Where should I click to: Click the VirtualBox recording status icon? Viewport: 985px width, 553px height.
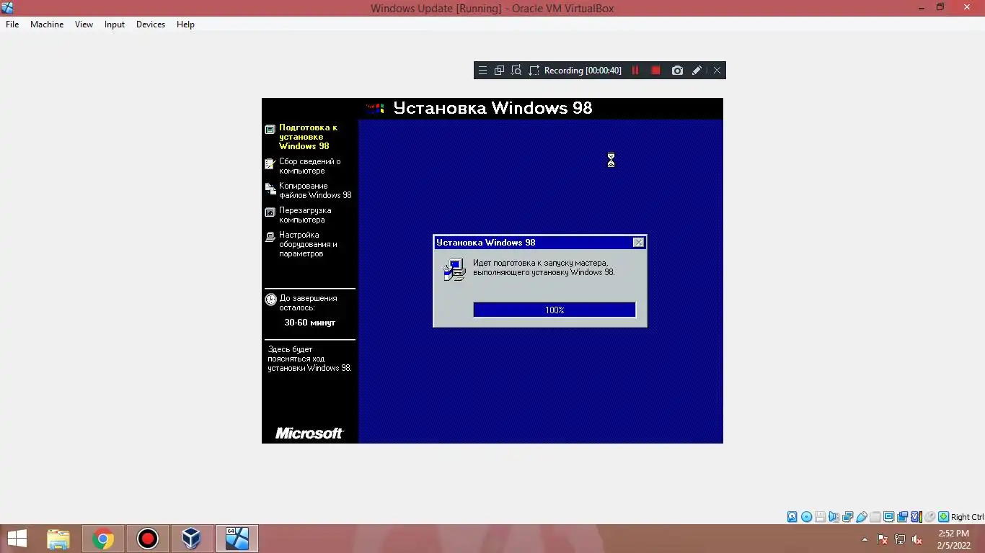[x=902, y=517]
